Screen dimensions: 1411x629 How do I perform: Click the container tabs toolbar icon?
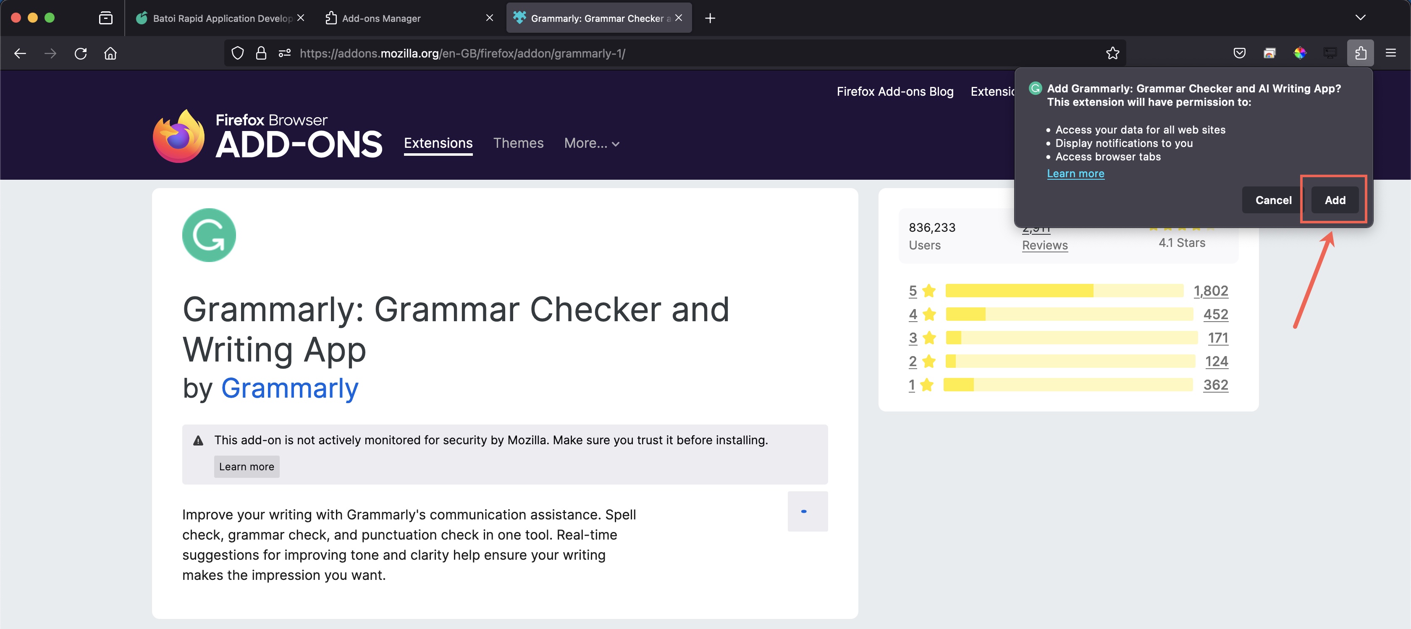click(1269, 53)
